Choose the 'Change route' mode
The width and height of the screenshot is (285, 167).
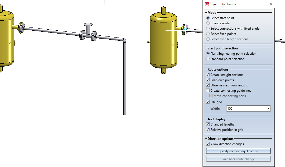[x=208, y=23]
